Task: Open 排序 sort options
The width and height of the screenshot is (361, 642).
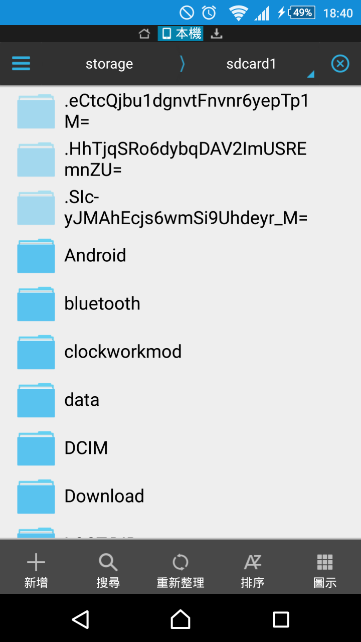Action: pyautogui.click(x=253, y=571)
